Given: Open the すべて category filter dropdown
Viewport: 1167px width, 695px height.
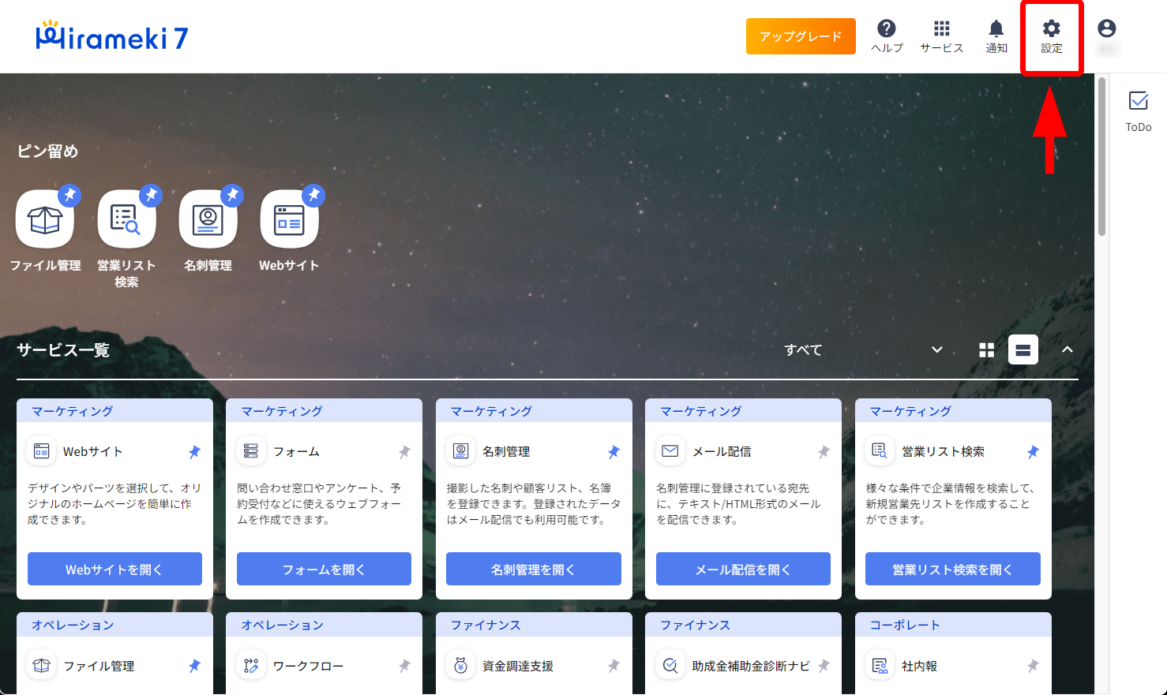Looking at the screenshot, I should click(x=864, y=349).
